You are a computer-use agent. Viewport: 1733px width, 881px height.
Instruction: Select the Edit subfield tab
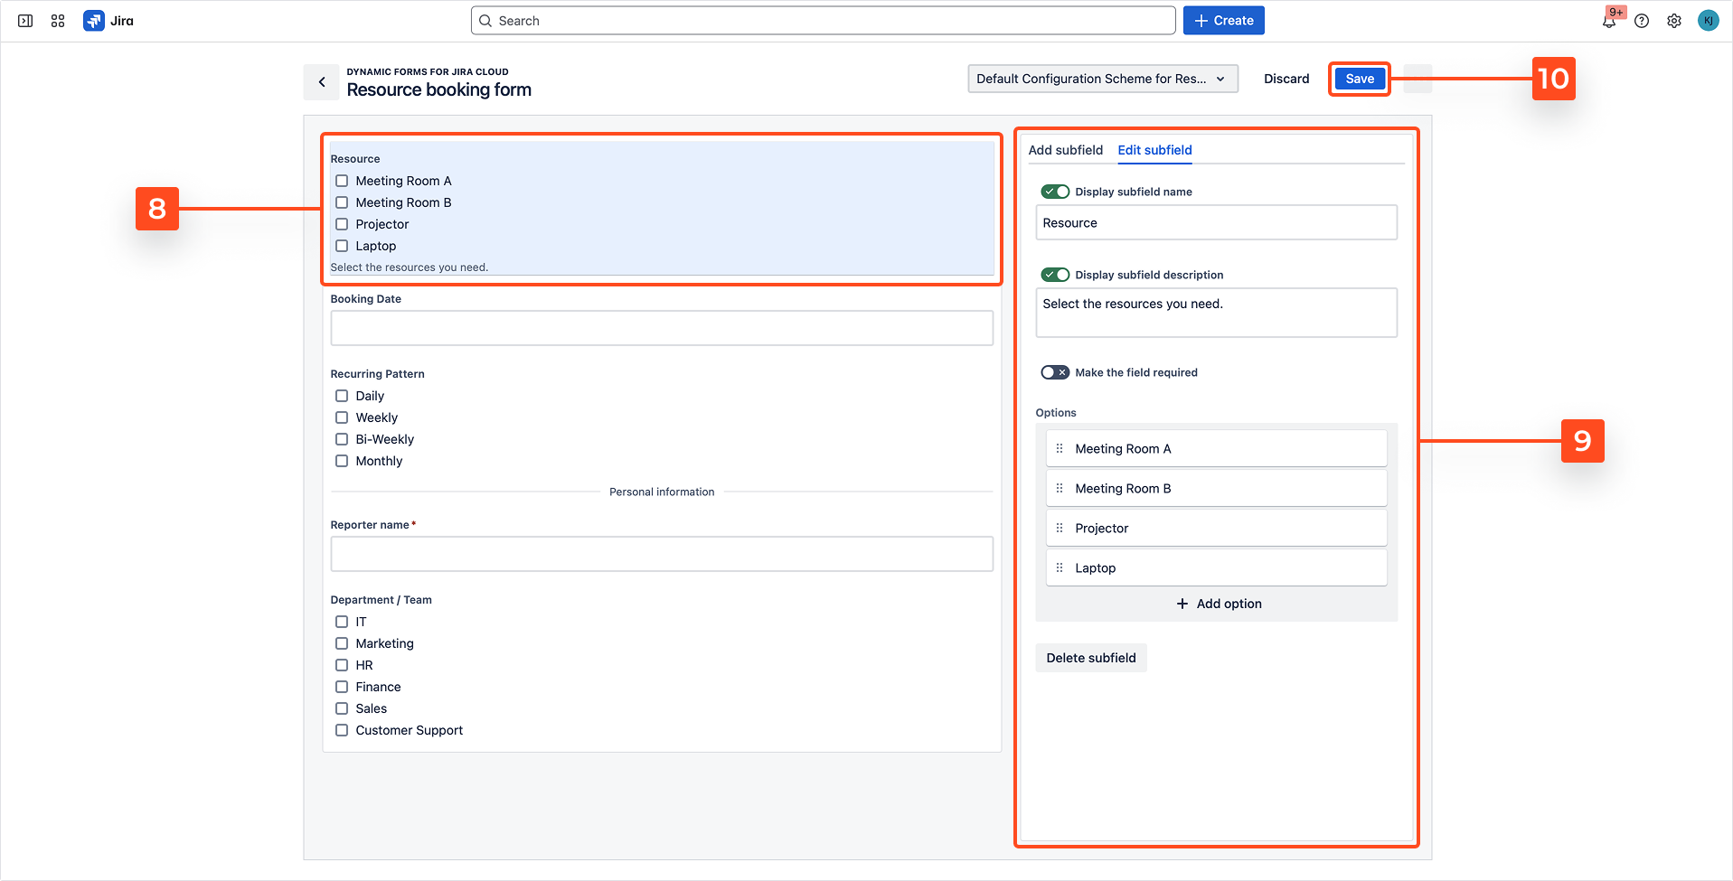(1154, 150)
